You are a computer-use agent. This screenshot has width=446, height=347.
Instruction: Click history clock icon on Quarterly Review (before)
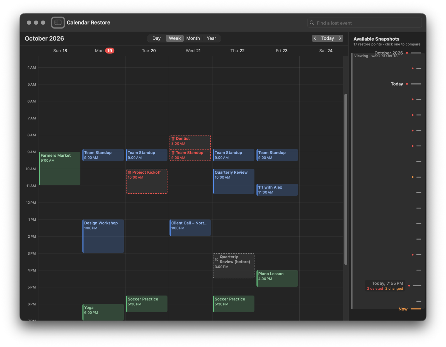[x=217, y=259]
